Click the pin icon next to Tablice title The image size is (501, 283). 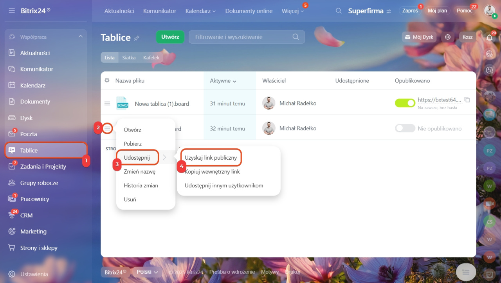click(x=137, y=38)
